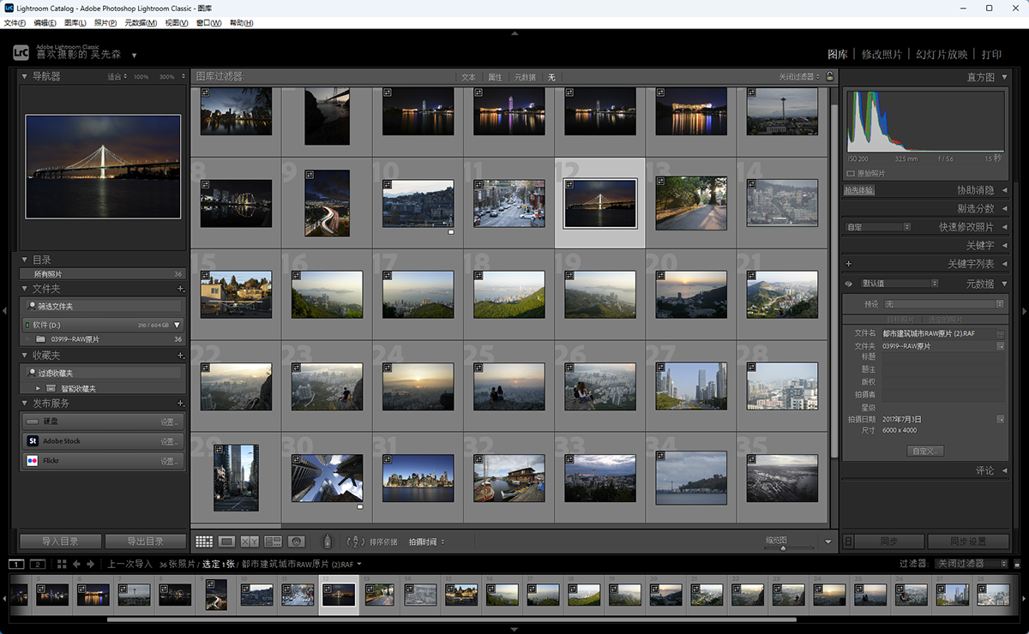Adjust the 缩览图 thumbnail size slider
The height and width of the screenshot is (634, 1029).
pyautogui.click(x=782, y=547)
